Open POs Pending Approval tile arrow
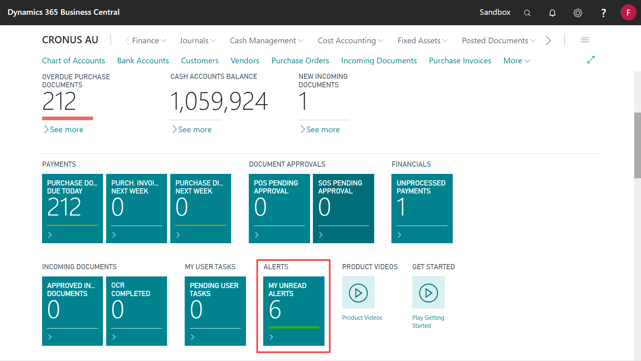Viewport: 641px width, 361px height. 257,235
